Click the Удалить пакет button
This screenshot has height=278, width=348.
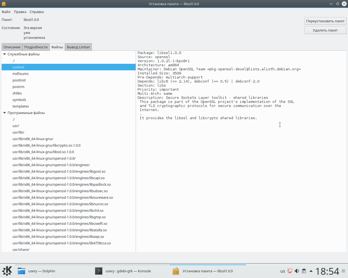(325, 30)
